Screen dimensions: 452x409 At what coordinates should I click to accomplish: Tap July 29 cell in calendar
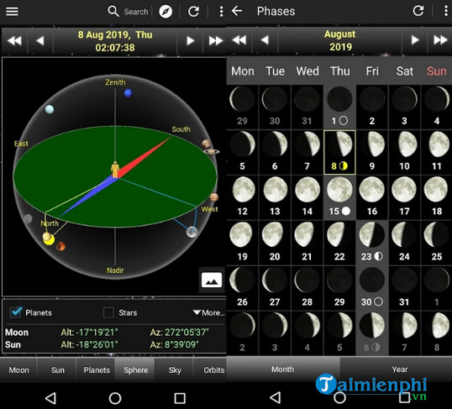point(243,107)
